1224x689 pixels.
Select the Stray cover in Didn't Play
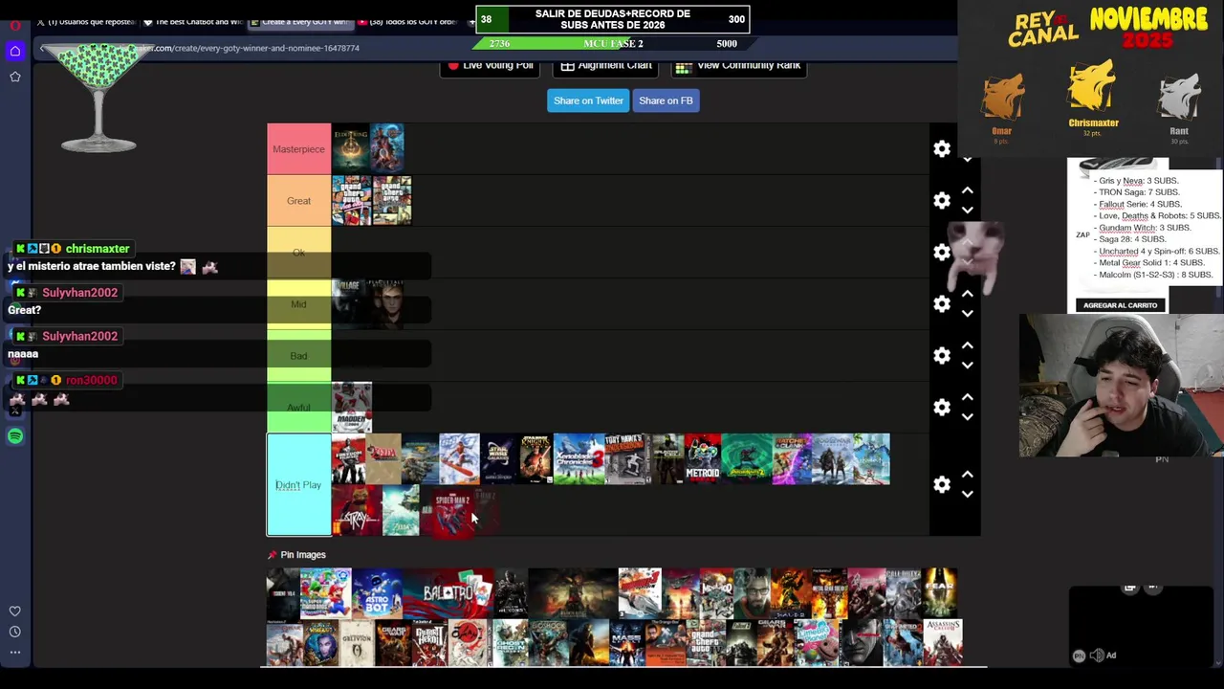point(357,510)
